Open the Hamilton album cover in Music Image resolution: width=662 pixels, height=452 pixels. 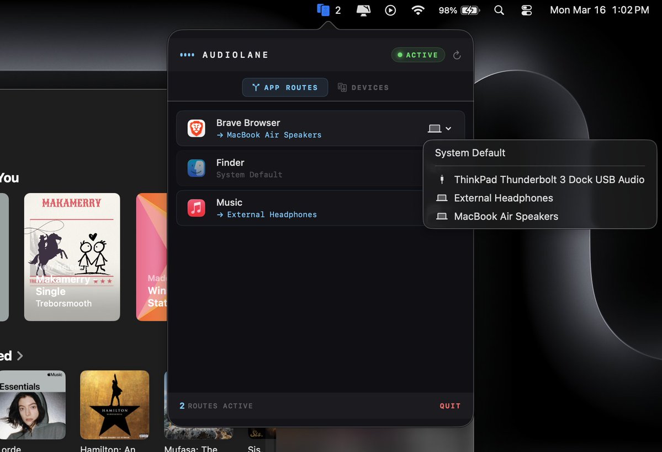[x=114, y=405]
